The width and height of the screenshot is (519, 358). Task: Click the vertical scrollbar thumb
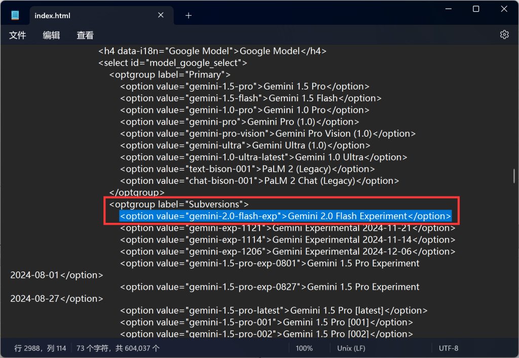(x=514, y=176)
